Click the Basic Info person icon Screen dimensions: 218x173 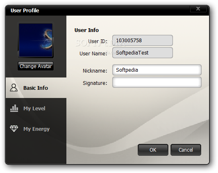[14, 88]
